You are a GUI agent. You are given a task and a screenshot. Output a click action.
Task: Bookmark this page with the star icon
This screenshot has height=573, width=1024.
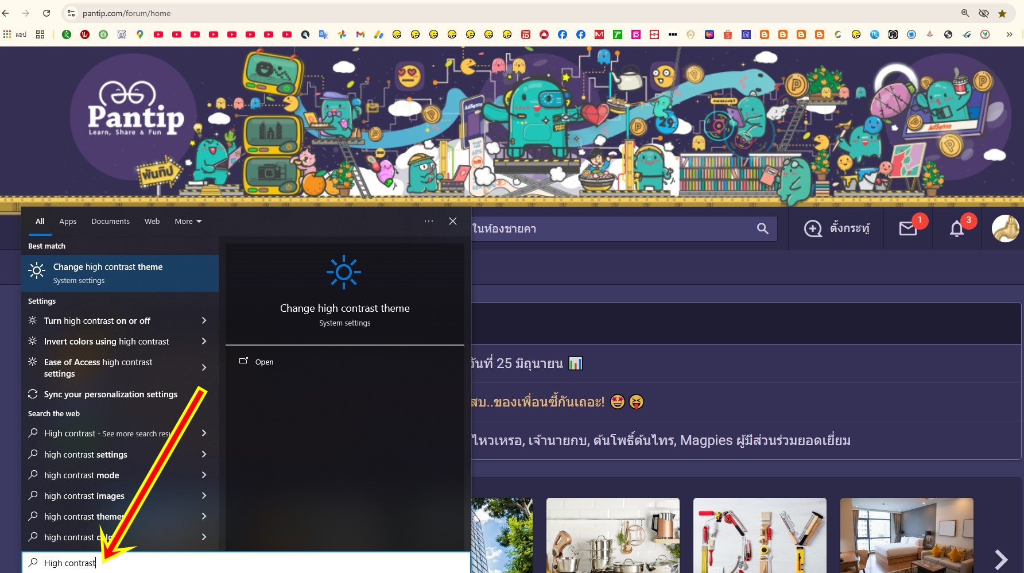pos(1002,13)
